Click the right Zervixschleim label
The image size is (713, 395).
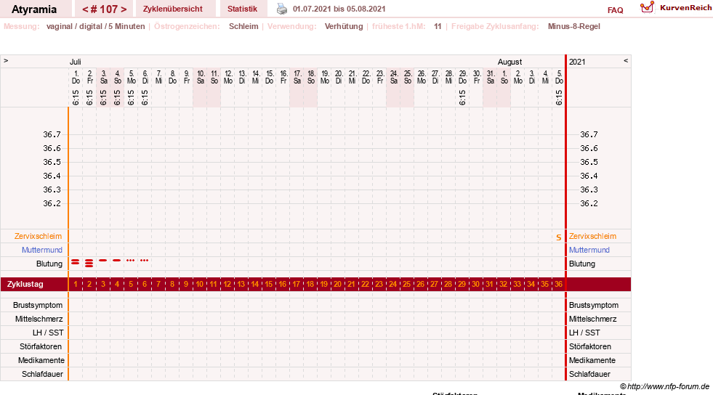coord(592,236)
